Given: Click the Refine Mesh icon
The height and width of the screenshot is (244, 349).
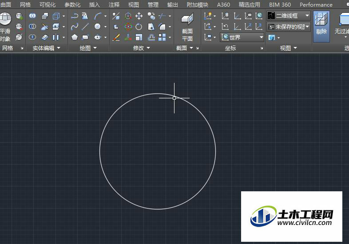Looking at the screenshot, I should pos(20,37).
